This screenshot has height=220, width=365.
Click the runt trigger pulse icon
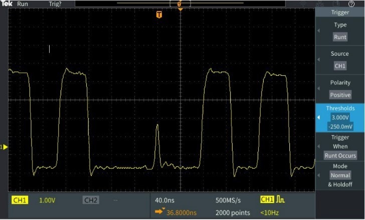point(280,199)
